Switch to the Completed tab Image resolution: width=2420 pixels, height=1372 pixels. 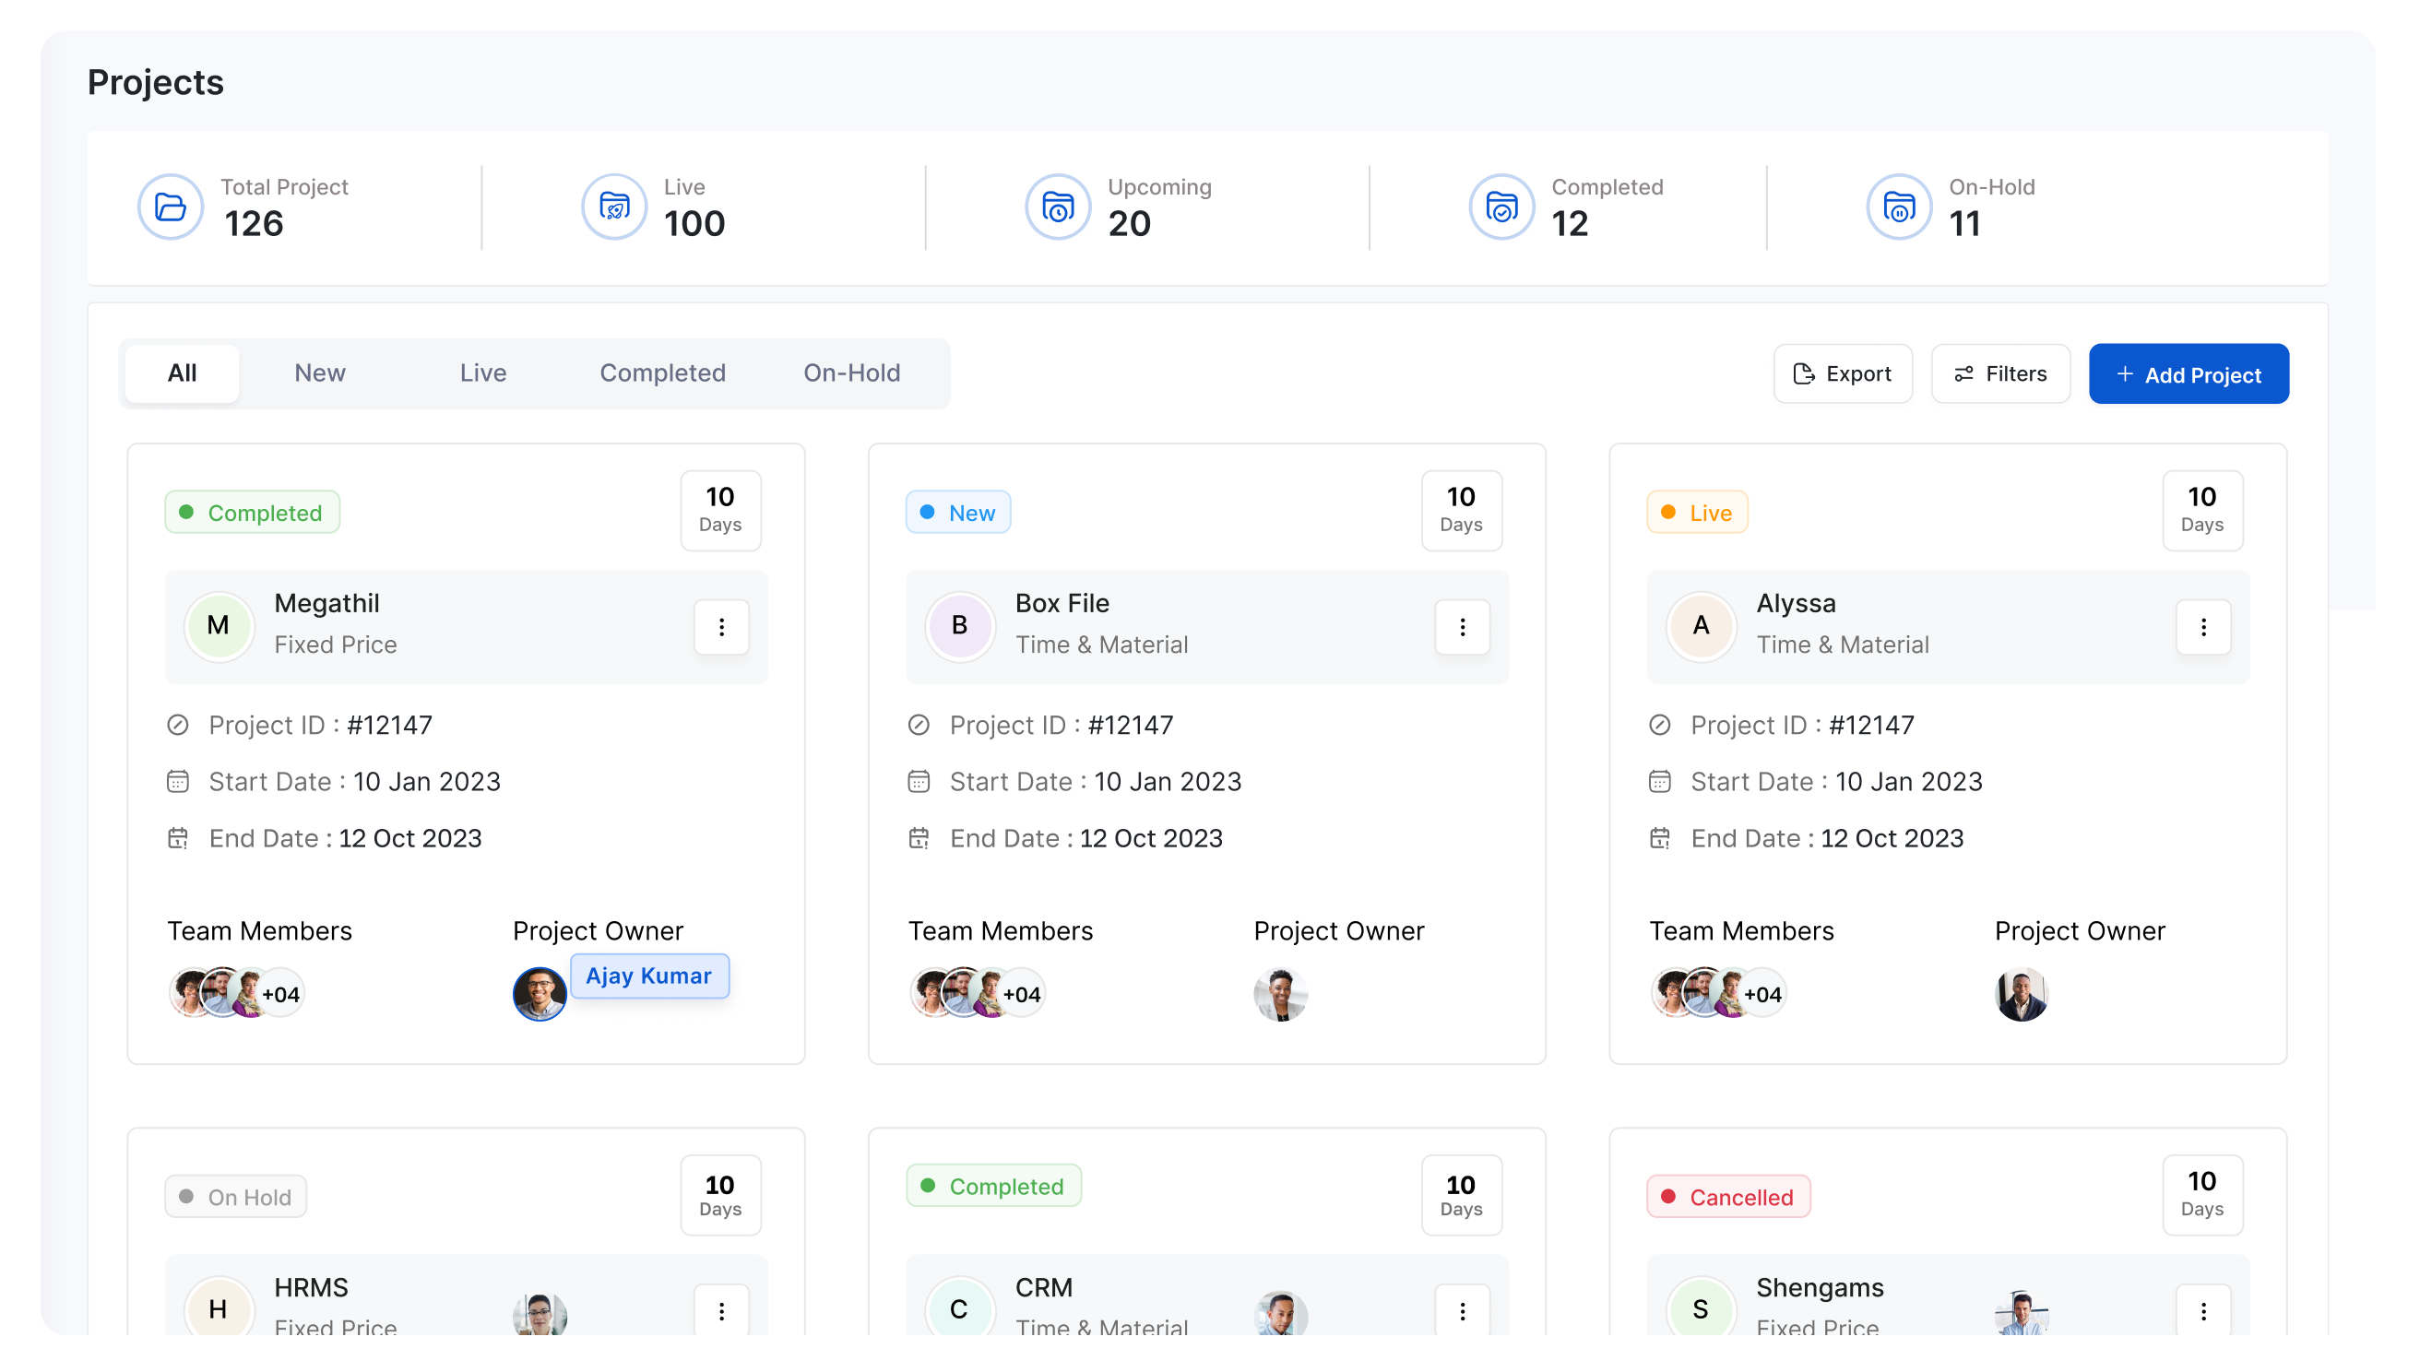coord(662,373)
